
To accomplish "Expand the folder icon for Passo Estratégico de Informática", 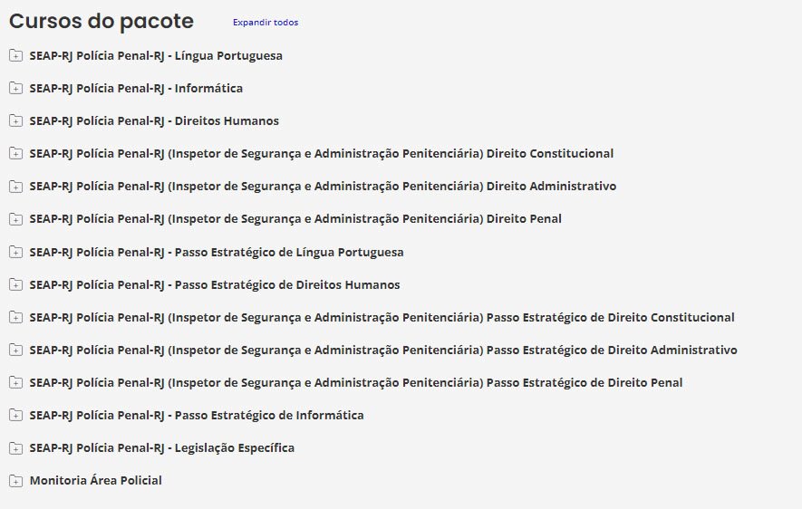I will pos(15,416).
